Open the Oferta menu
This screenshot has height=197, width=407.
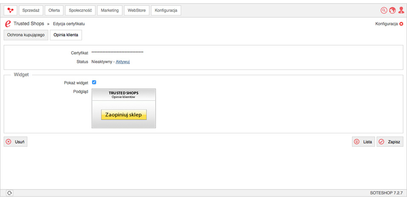(54, 10)
